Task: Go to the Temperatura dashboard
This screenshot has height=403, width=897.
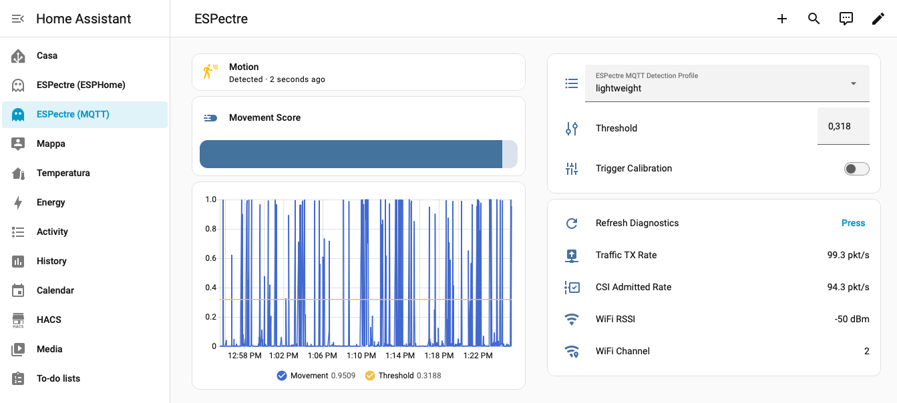Action: point(85,173)
